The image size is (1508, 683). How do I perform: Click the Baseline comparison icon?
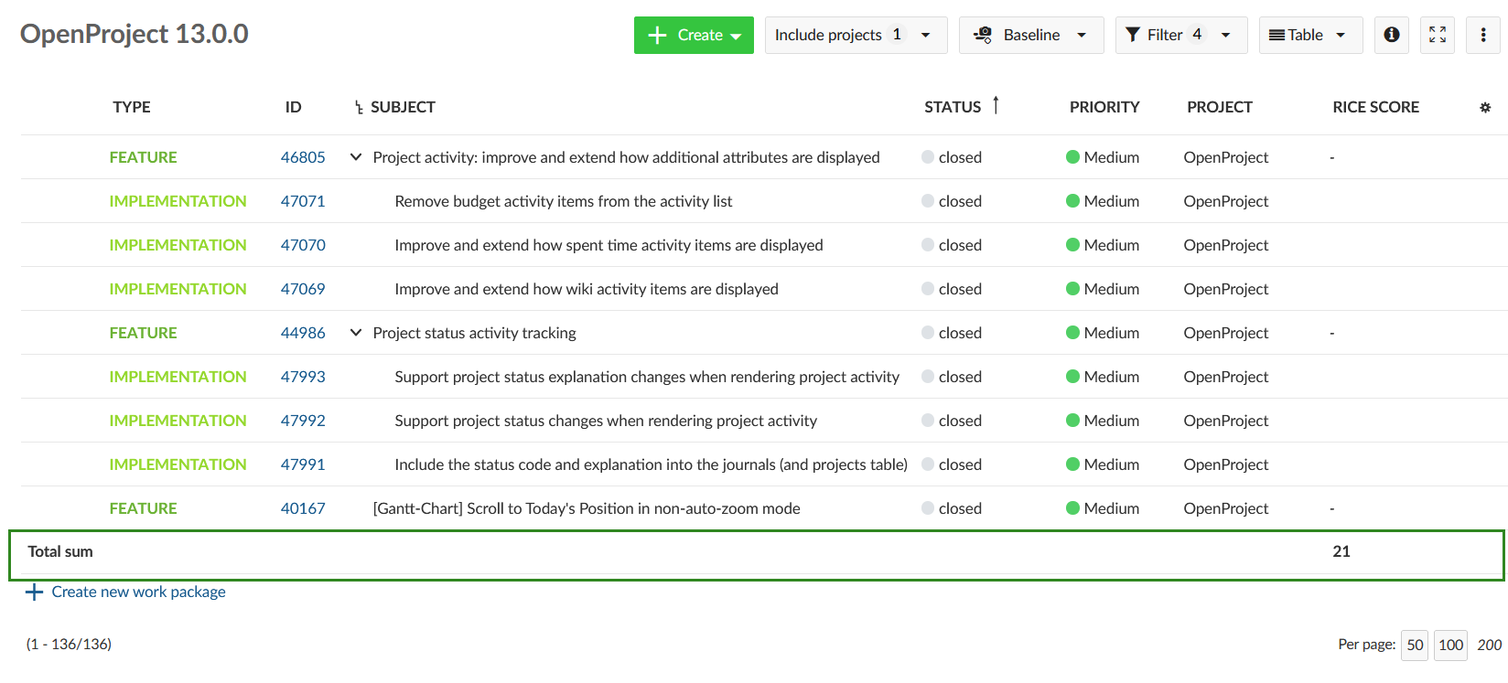point(983,35)
